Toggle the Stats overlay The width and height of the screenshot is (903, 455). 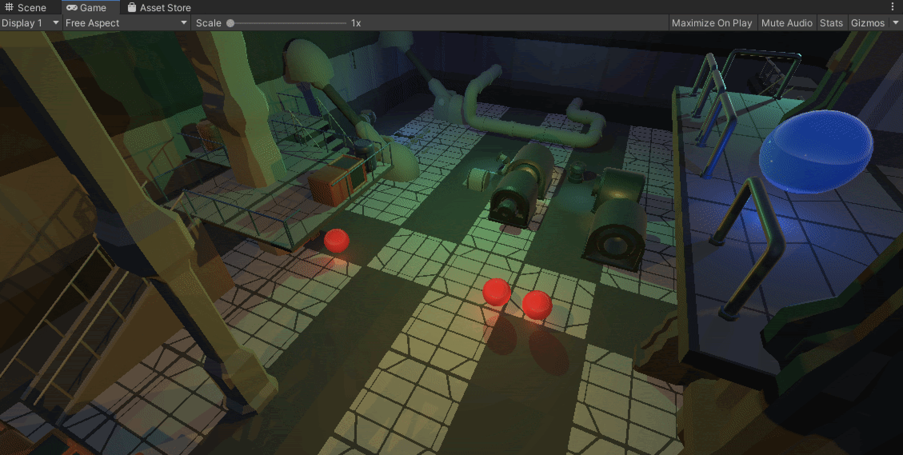(831, 23)
